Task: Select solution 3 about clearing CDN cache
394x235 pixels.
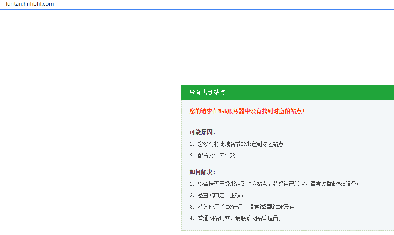Action: pyautogui.click(x=247, y=207)
